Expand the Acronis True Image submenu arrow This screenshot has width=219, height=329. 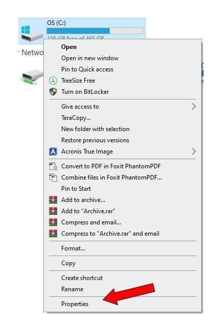[193, 151]
